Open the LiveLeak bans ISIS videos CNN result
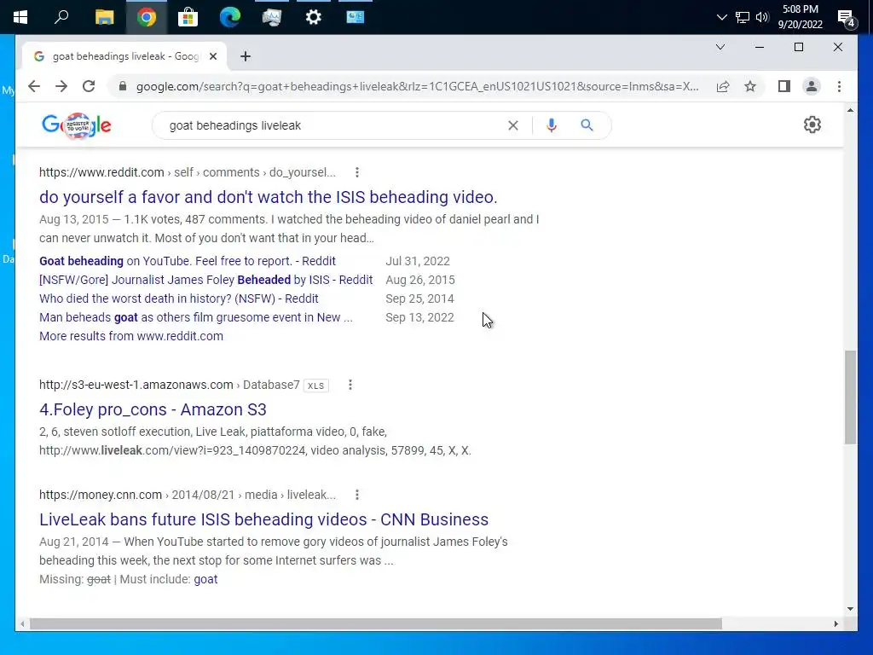The image size is (873, 655). click(x=263, y=519)
